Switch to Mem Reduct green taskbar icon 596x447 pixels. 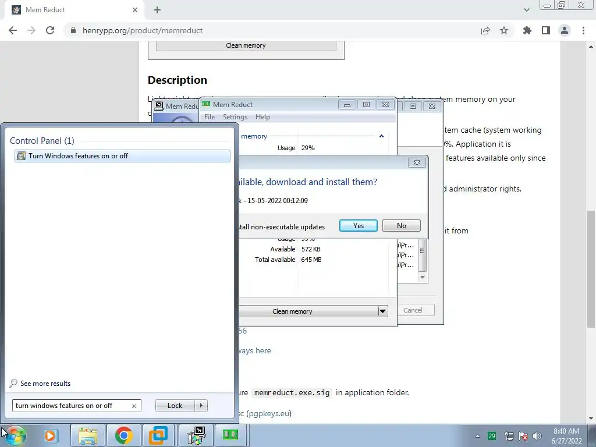[230, 435]
